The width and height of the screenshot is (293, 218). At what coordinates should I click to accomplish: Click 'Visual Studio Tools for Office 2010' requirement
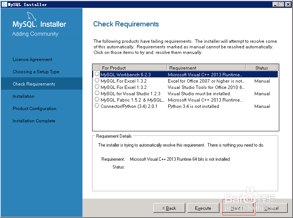[x=206, y=87]
